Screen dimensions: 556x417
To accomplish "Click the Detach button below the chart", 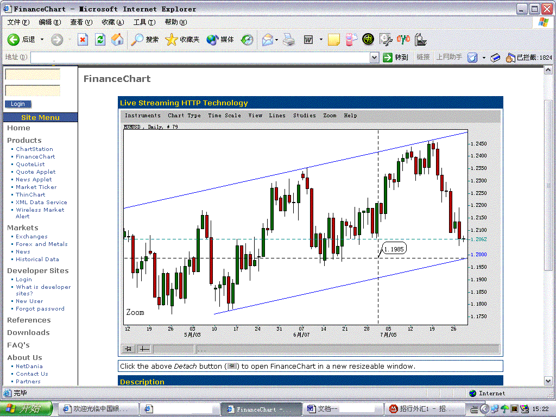I will coord(129,349).
